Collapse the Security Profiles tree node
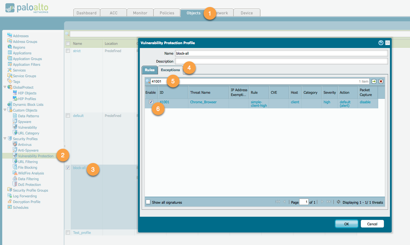 tap(5, 139)
